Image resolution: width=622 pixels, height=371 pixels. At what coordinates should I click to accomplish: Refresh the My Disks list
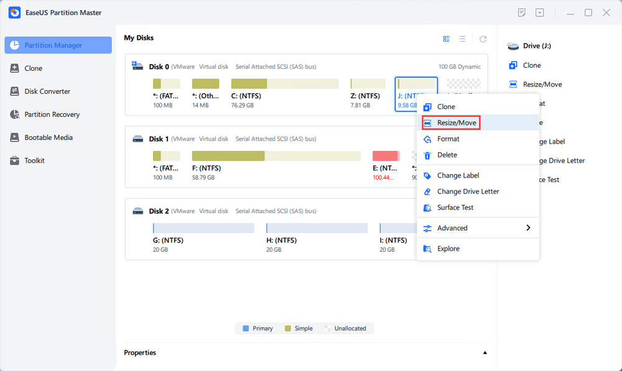483,39
